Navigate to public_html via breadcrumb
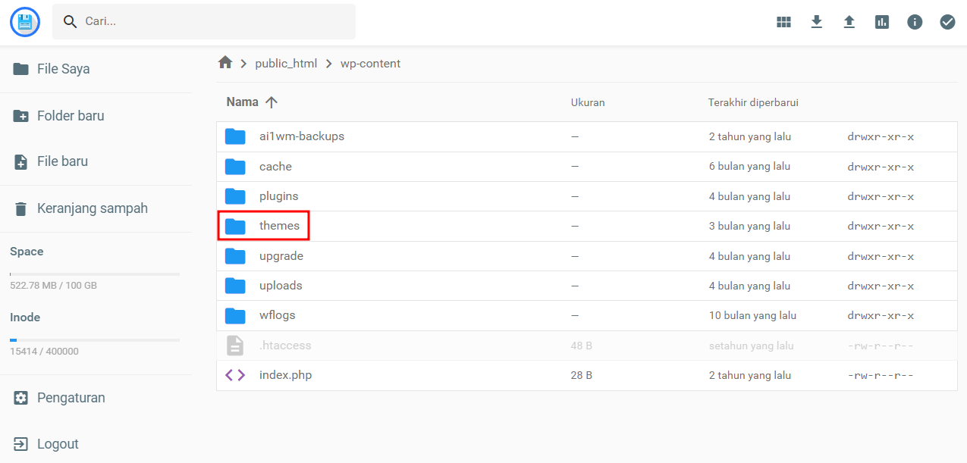The image size is (967, 463). (286, 63)
